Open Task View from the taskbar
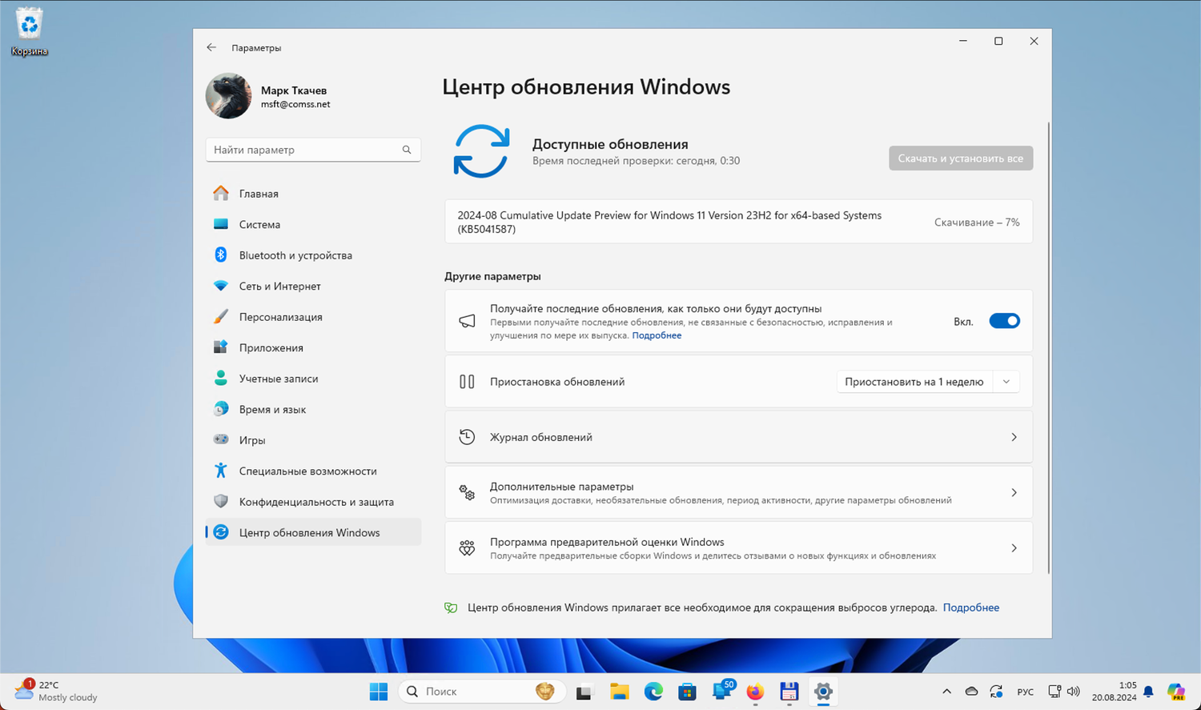This screenshot has width=1201, height=710. tap(584, 692)
